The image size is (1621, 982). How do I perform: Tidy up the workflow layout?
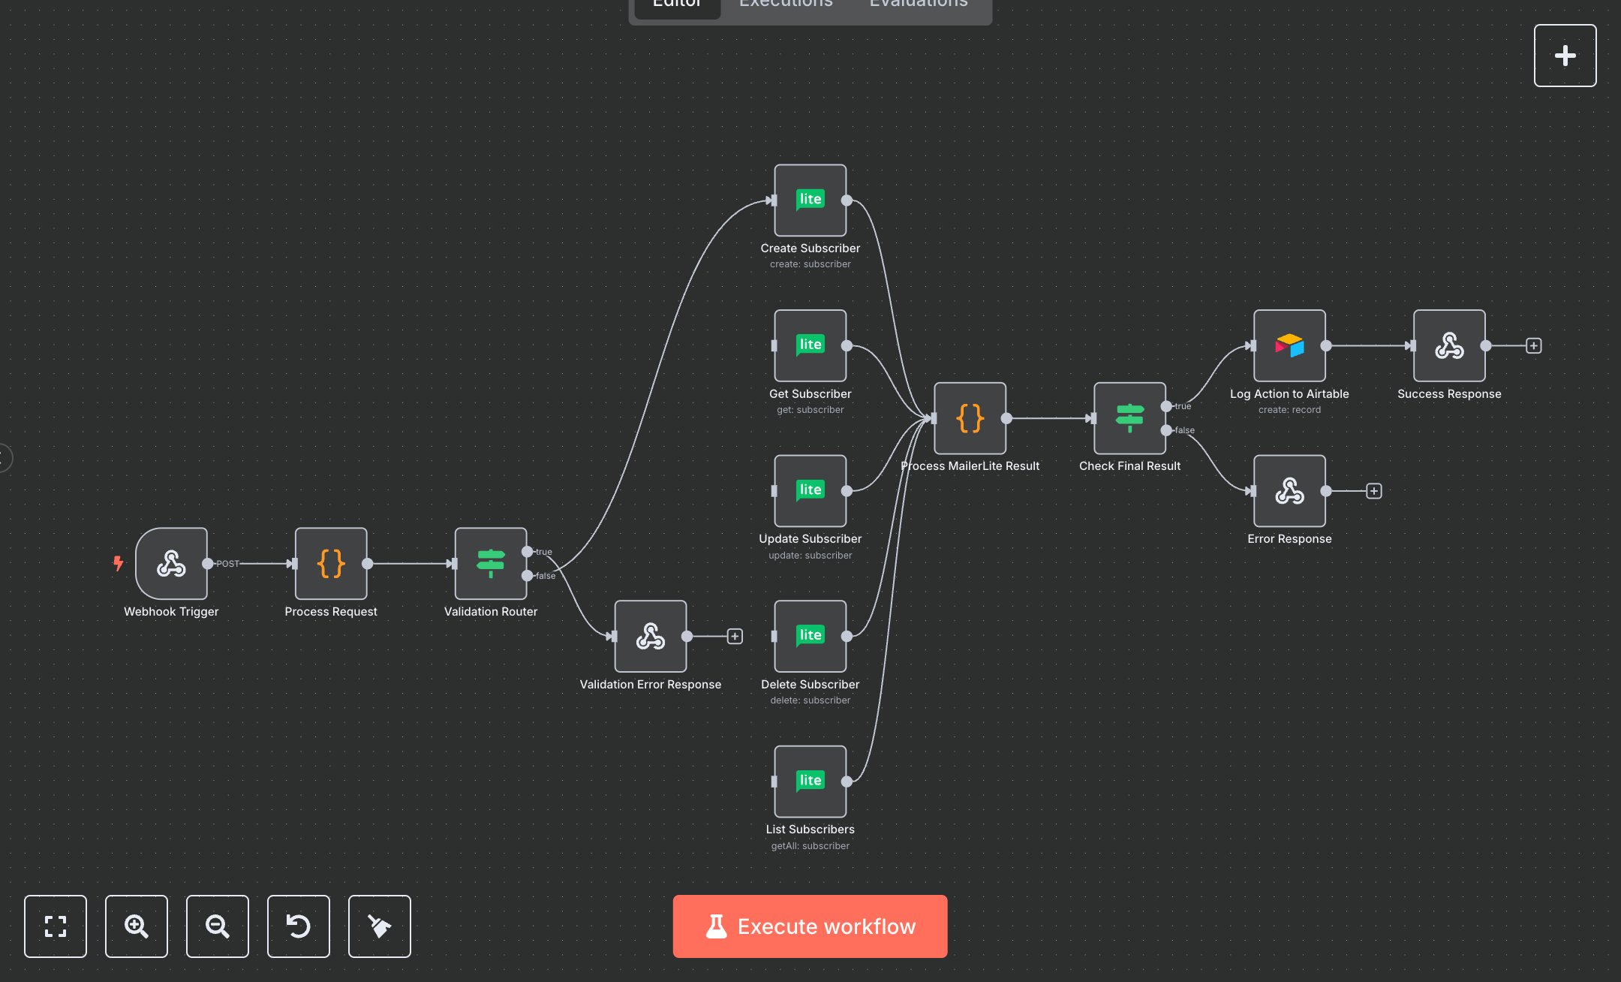[379, 926]
